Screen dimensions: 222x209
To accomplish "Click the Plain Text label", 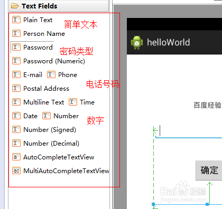I will tap(38, 20).
